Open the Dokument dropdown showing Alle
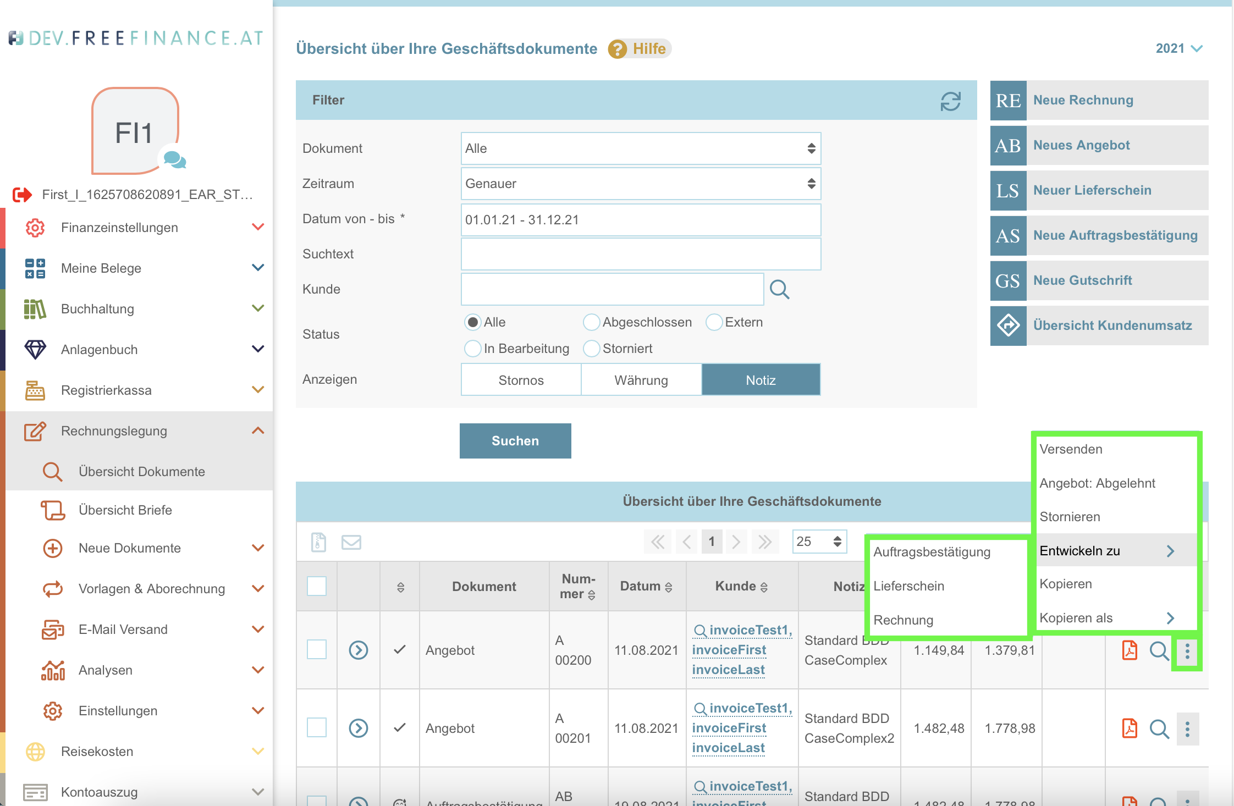This screenshot has width=1234, height=806. 641,148
